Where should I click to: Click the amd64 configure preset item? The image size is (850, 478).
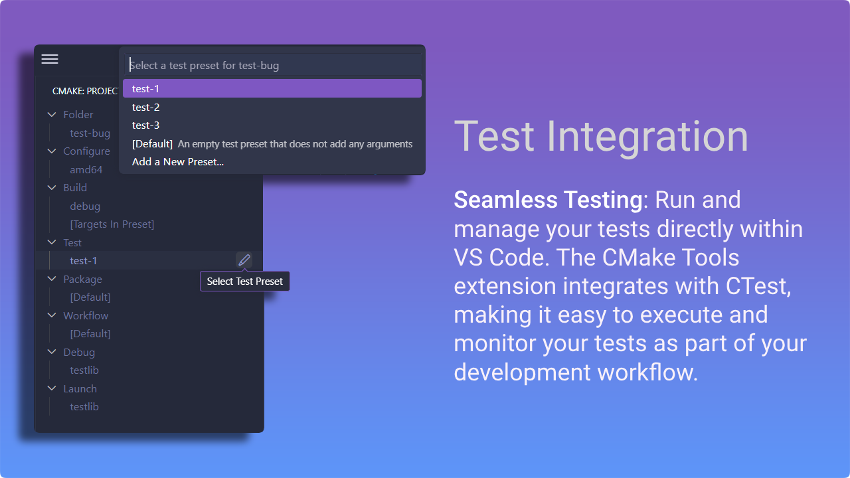pyautogui.click(x=86, y=170)
